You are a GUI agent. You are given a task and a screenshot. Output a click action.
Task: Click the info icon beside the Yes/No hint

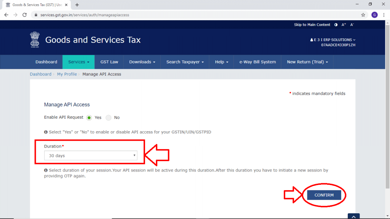click(x=46, y=132)
